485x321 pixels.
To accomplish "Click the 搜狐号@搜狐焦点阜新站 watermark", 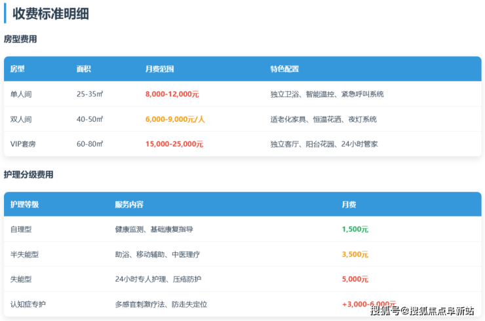I will pos(422,311).
